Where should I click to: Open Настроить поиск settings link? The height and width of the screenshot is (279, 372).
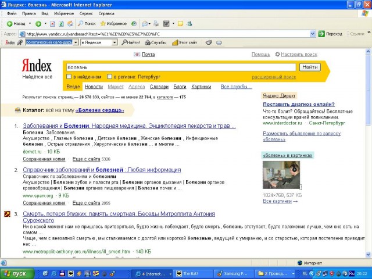(x=299, y=54)
